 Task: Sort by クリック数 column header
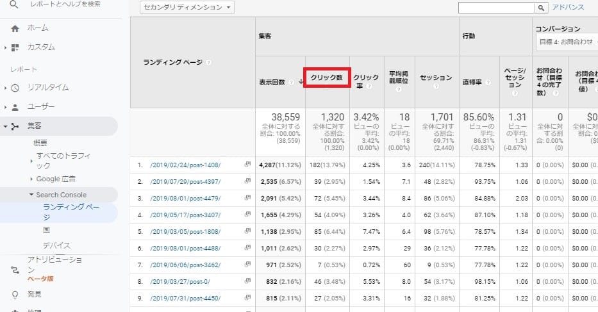(x=326, y=78)
